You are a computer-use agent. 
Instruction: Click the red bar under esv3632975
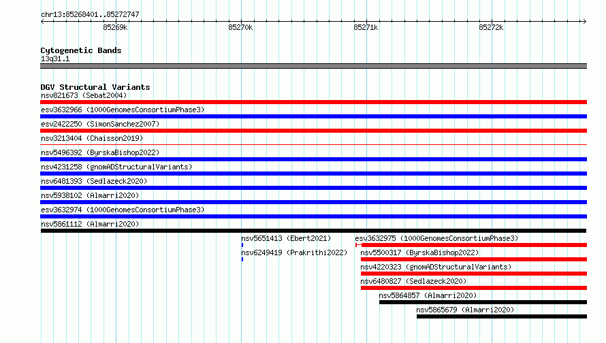(x=471, y=245)
